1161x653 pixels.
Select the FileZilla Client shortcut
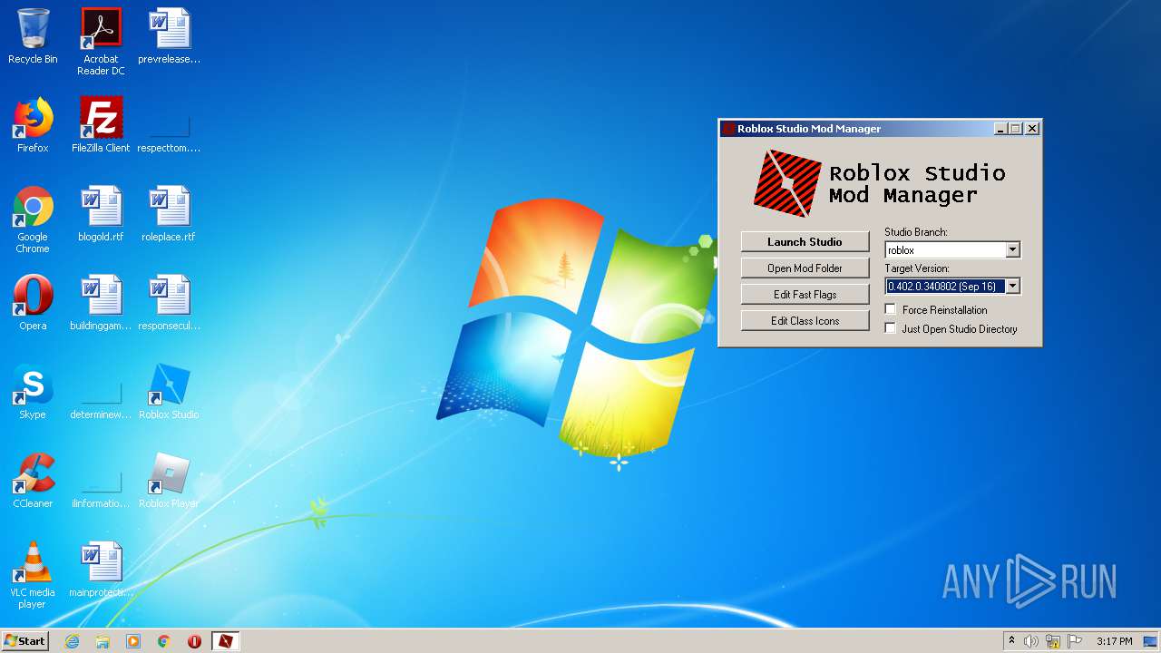101,125
